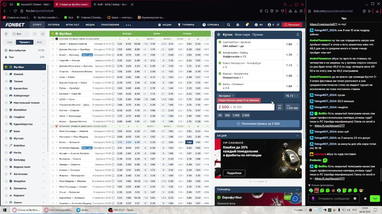Remove the Саутгемптон – Арсенал bet from the coupon
This screenshot has height=214, width=382.
pos(297,44)
